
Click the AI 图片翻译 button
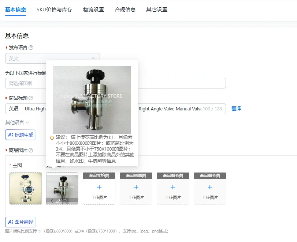(x=21, y=222)
